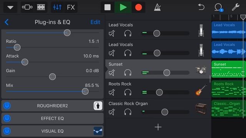Viewport: 246px width, 138px height.
Task: Mute the first Lead Vocals track
Action: tap(112, 33)
